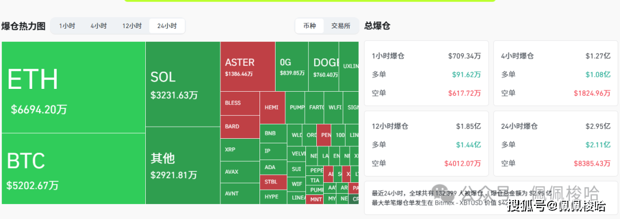Screen dimensions: 620x219
Task: Switch to the 4小时 time range
Action: (x=99, y=26)
